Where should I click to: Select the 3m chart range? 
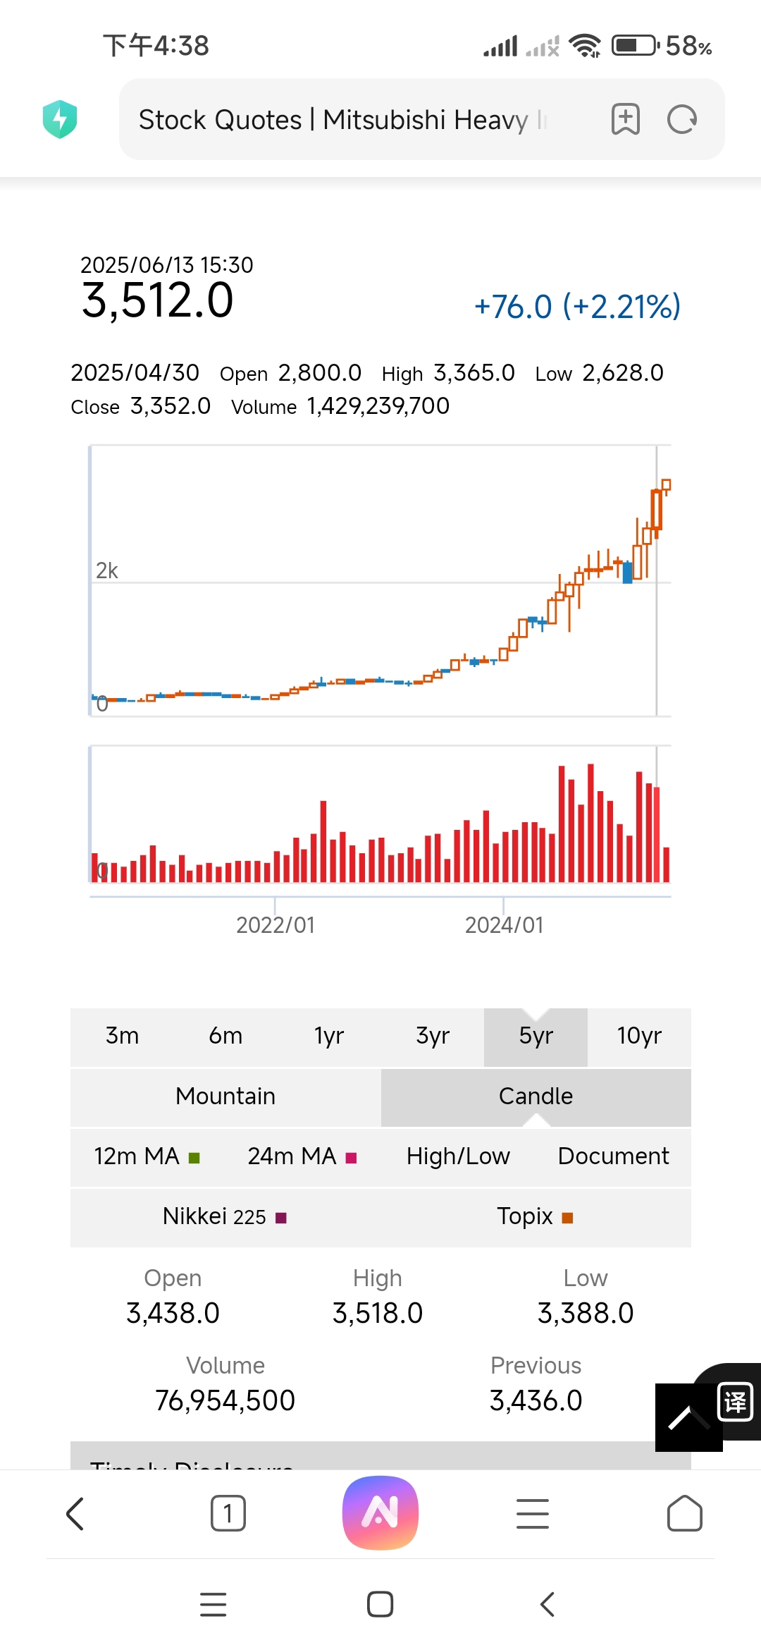(122, 1036)
